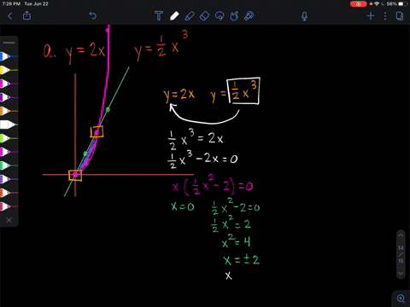
Task: Open the three-dot more options menu
Action: click(385, 16)
